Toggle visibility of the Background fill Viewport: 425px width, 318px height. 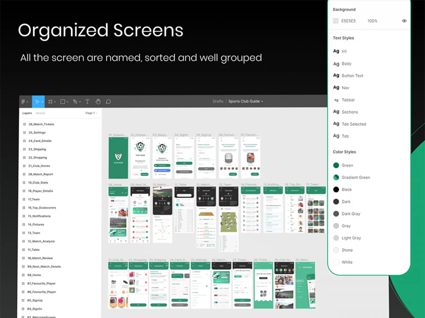[404, 21]
